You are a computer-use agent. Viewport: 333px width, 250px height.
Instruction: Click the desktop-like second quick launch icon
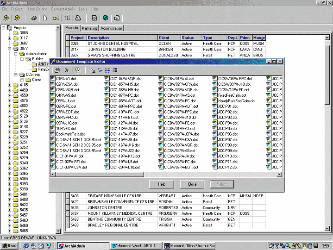click(x=33, y=246)
